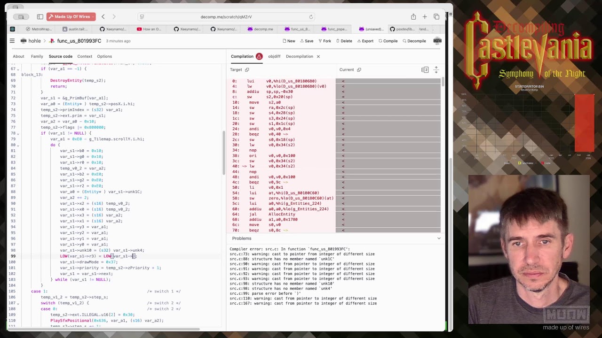This screenshot has width=602, height=338.
Task: Open the Decompilation tab
Action: click(x=300, y=56)
